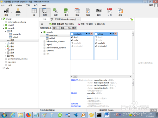Screen dimensions: 158x118
Task: Open dropdown arrow on table2 box header
Action: [x=111, y=34]
